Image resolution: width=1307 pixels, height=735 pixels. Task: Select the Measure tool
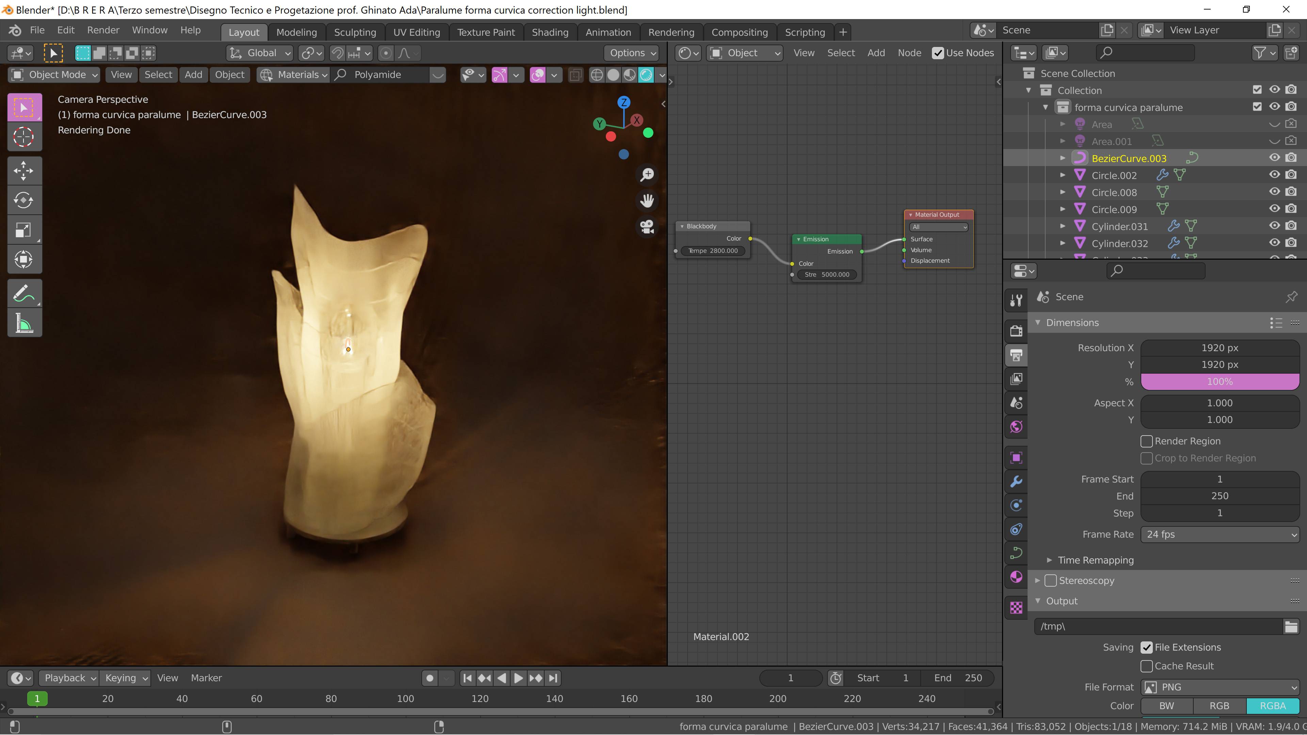[24, 323]
